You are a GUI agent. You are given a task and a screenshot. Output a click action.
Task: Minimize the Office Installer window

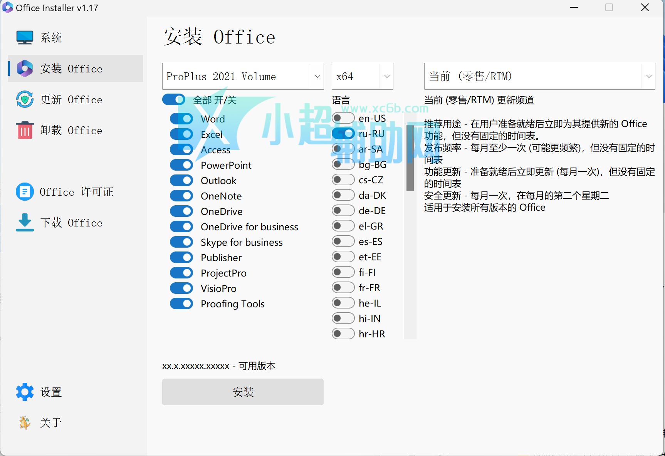(574, 8)
